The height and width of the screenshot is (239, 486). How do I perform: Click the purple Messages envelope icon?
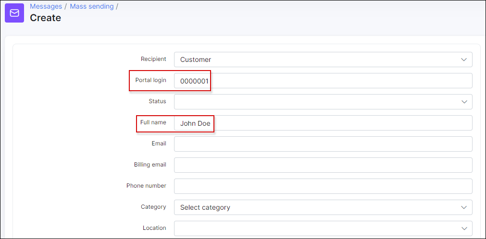[x=14, y=13]
